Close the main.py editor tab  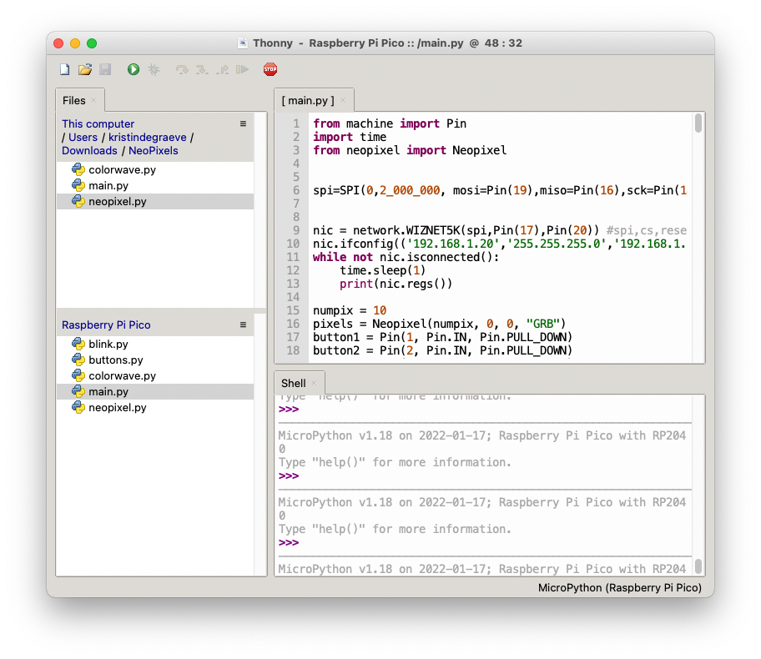coord(343,100)
